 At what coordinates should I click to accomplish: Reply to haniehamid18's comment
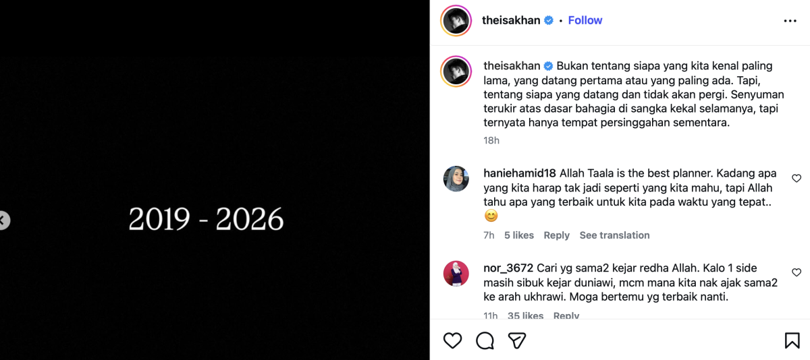click(557, 235)
